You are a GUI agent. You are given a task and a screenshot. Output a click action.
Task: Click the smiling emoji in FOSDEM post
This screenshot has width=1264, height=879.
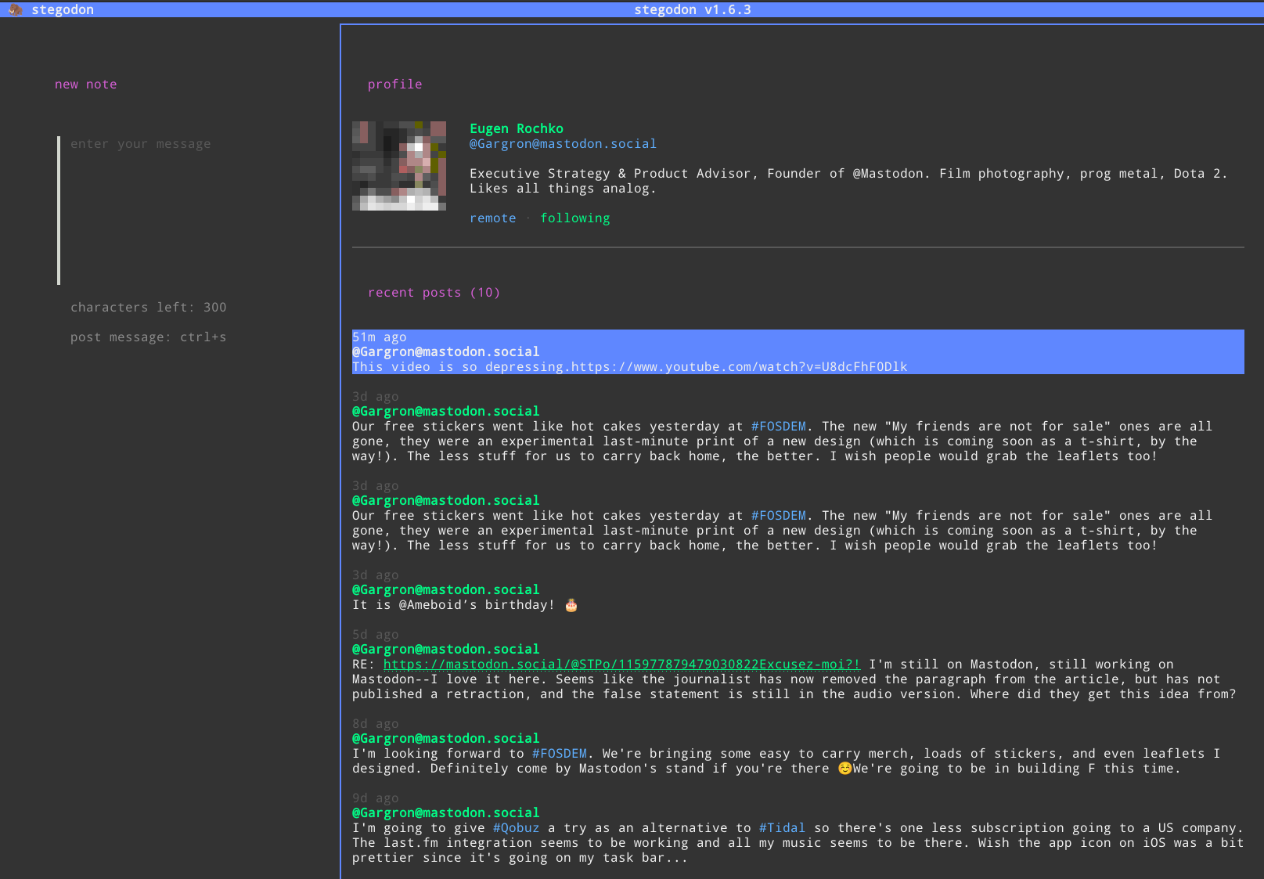tap(844, 769)
